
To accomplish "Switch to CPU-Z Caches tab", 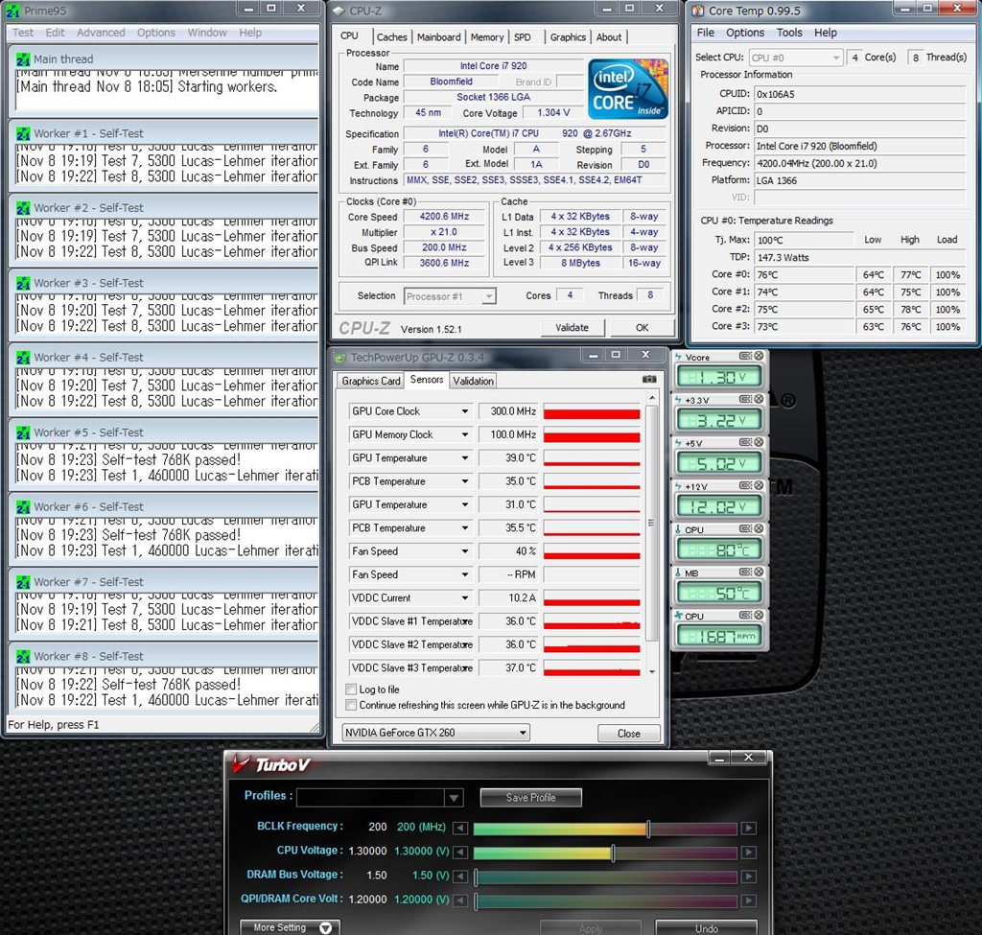I will 392,37.
